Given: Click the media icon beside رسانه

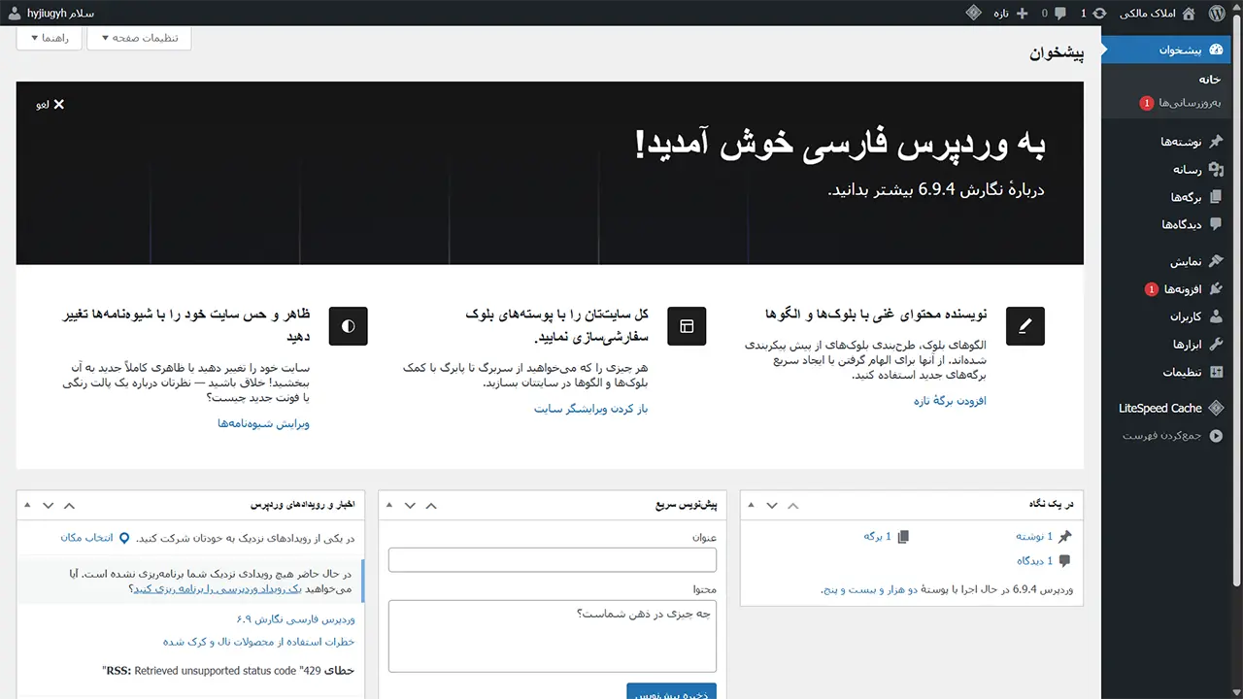Looking at the screenshot, I should point(1216,170).
